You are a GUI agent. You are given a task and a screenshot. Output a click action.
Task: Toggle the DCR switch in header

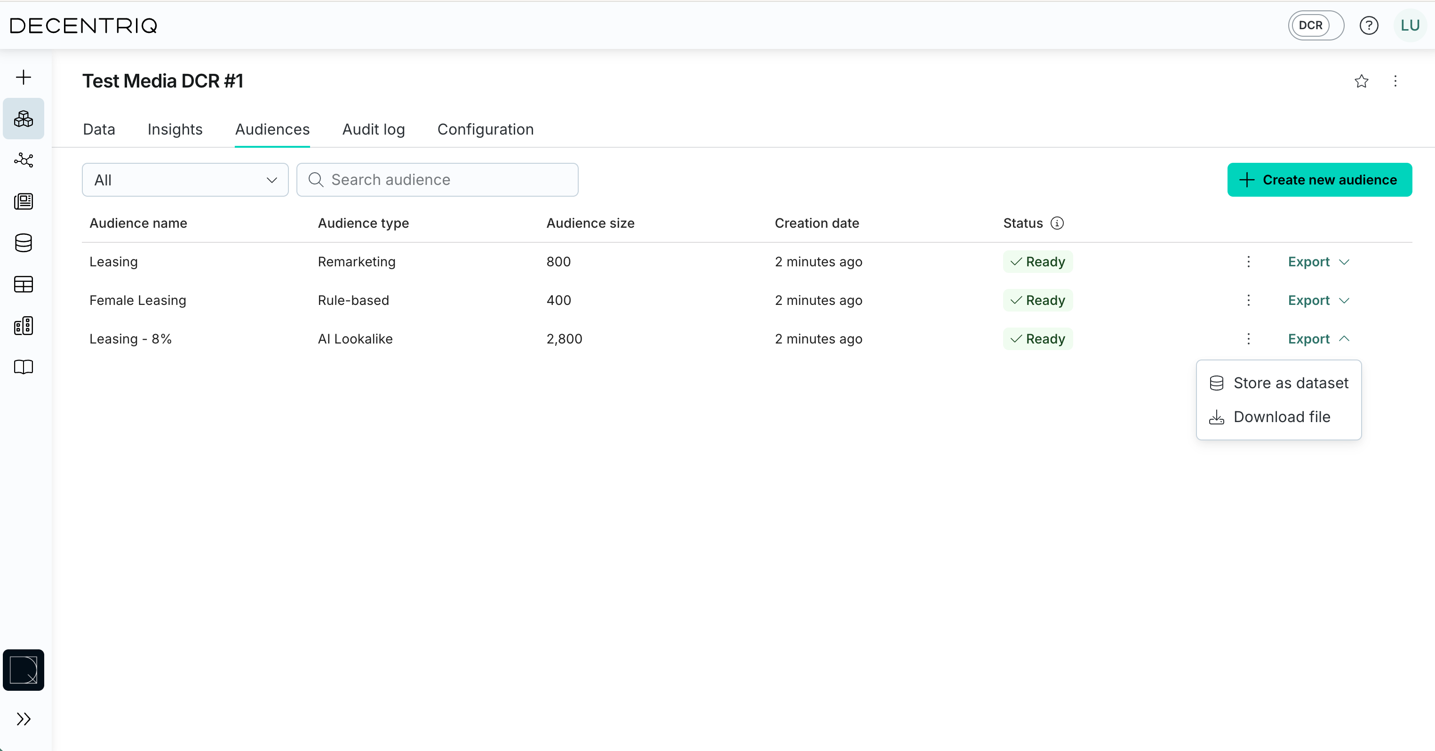[1315, 25]
